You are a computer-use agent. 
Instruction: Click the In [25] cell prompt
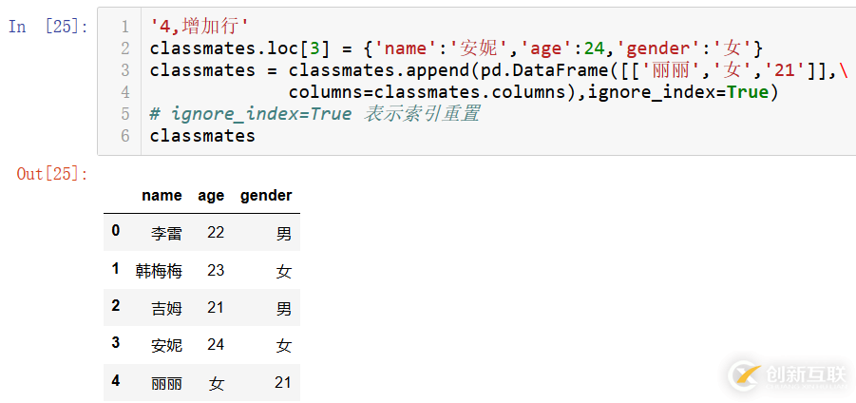point(48,27)
